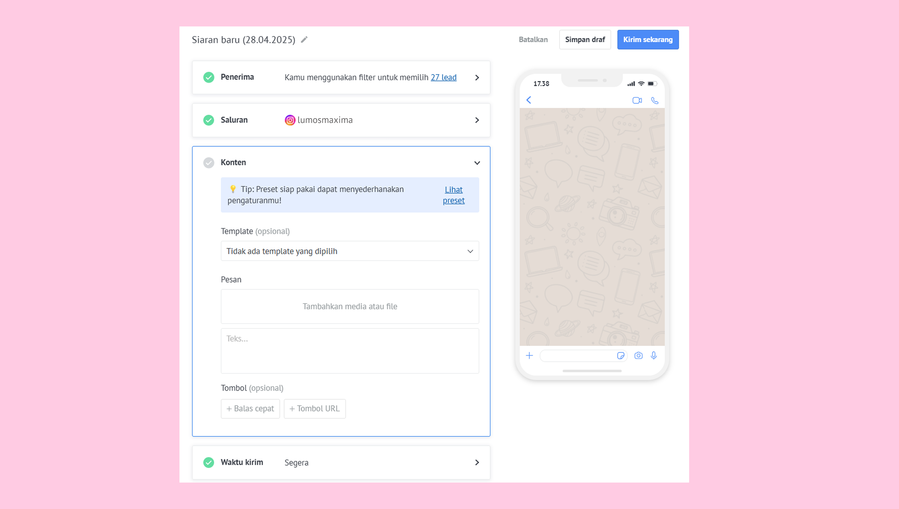Expand the Waktu kirim section chevron
899x509 pixels.
(x=477, y=462)
